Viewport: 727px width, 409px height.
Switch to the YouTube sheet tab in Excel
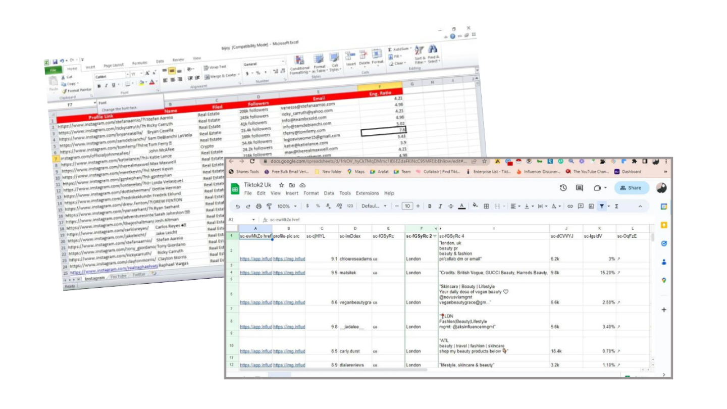point(118,276)
